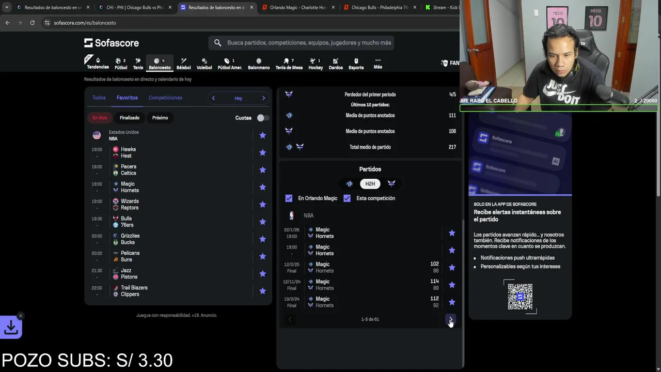661x372 pixels.
Task: Open the Tendencias sports section
Action: [x=98, y=63]
